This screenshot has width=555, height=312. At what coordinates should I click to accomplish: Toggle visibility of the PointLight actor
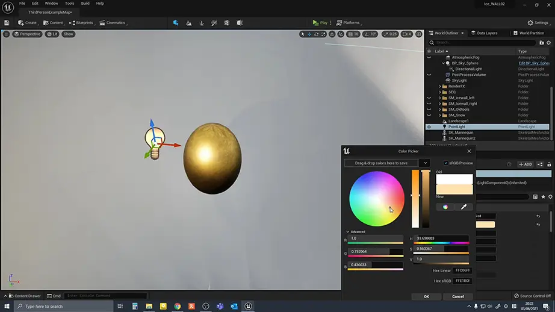tap(429, 127)
